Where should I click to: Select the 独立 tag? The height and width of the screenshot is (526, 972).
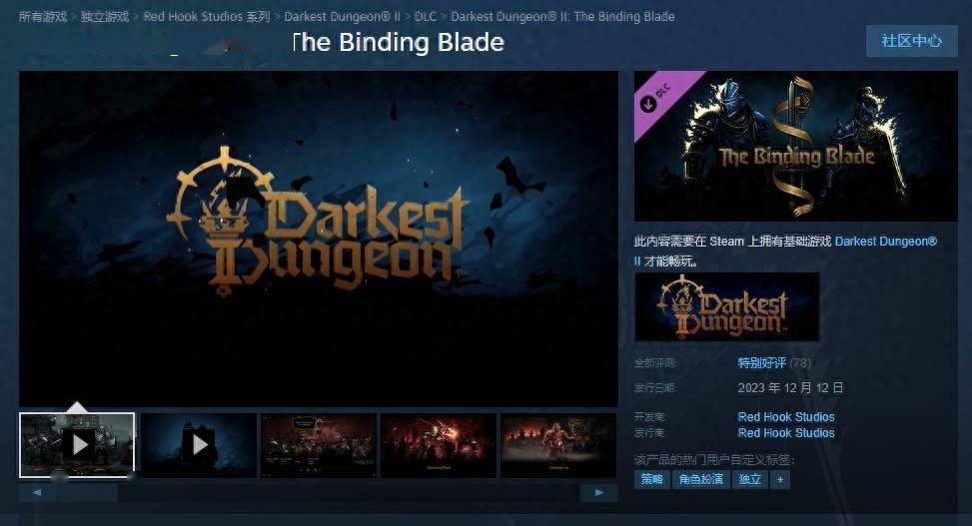750,479
